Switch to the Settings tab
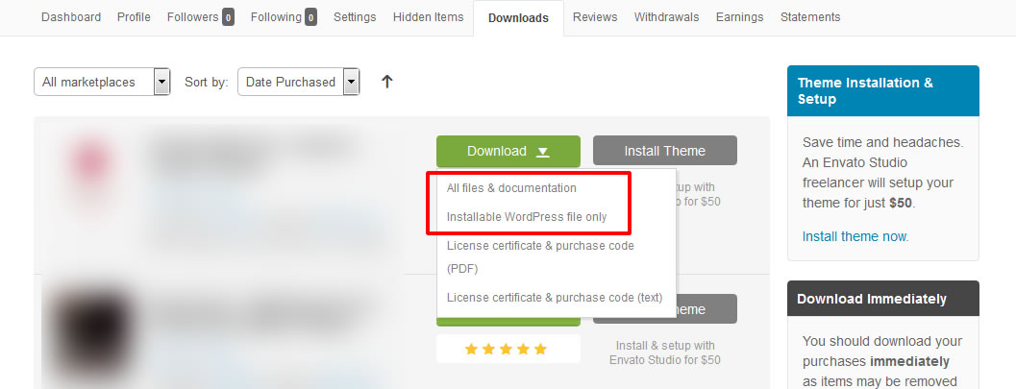The height and width of the screenshot is (389, 1016). click(355, 17)
